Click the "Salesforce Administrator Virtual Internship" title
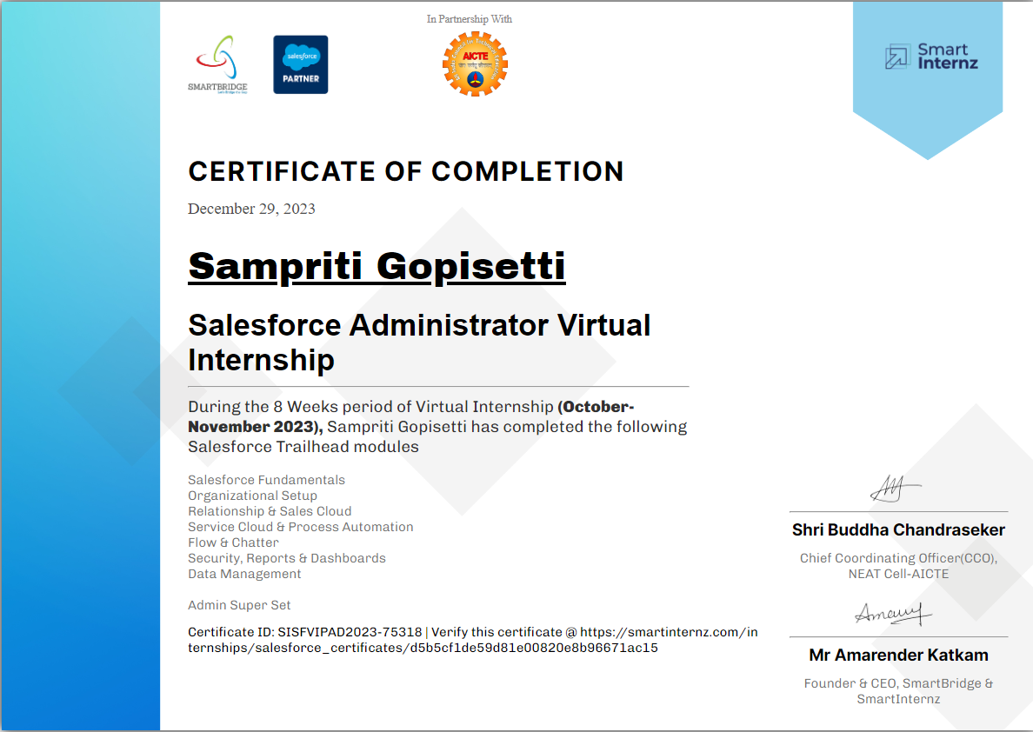Viewport: 1033px width, 732px height. click(419, 343)
